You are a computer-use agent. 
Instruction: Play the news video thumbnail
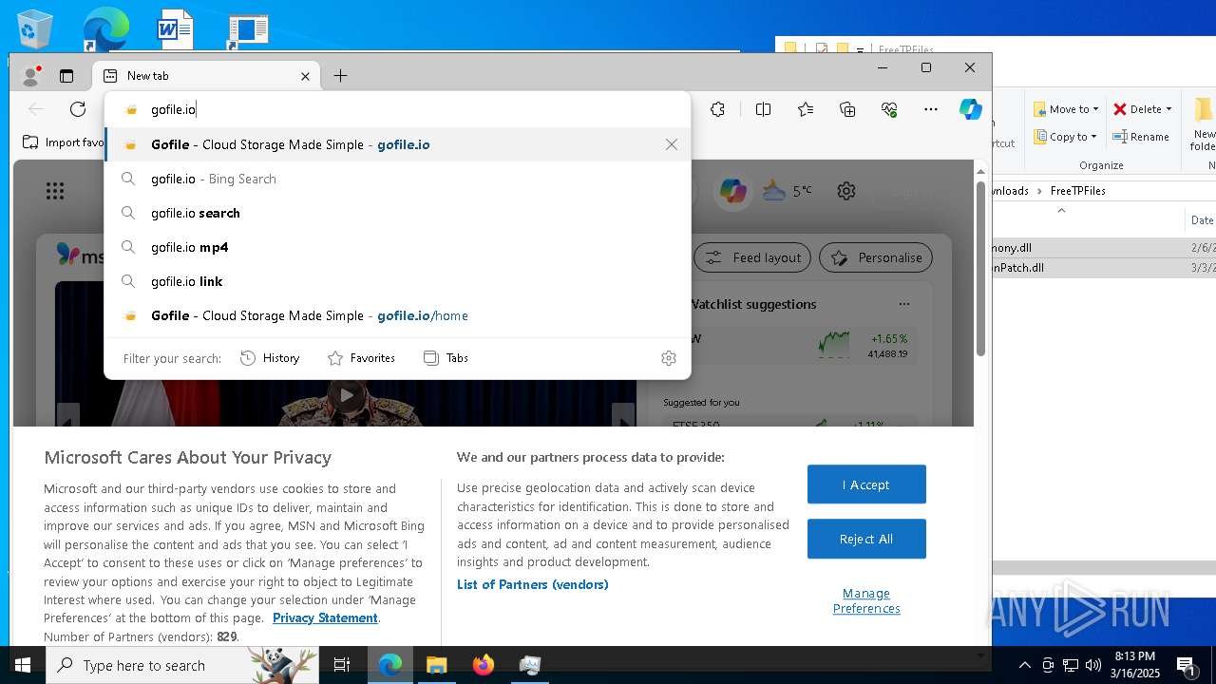pos(346,395)
